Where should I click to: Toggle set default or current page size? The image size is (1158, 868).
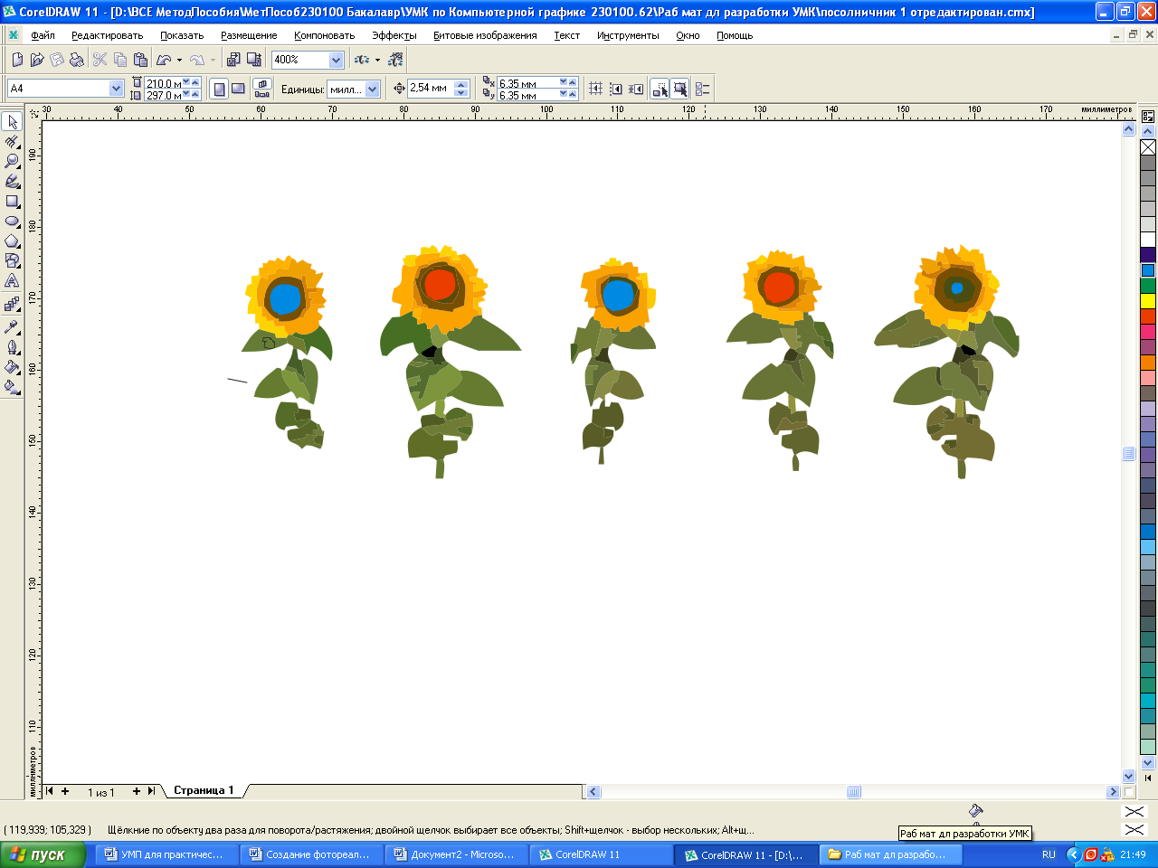tap(261, 89)
